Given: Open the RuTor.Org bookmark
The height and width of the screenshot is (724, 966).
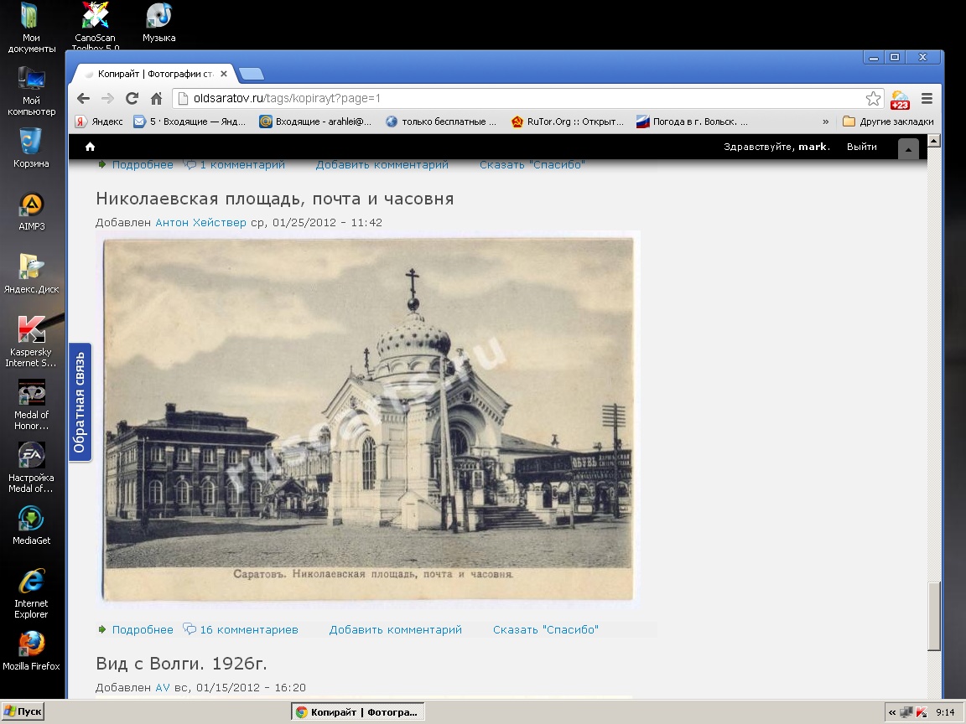Looking at the screenshot, I should coord(568,122).
